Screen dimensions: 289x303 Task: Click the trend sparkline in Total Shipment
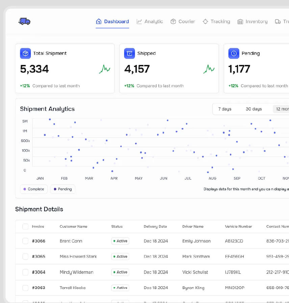tap(105, 69)
